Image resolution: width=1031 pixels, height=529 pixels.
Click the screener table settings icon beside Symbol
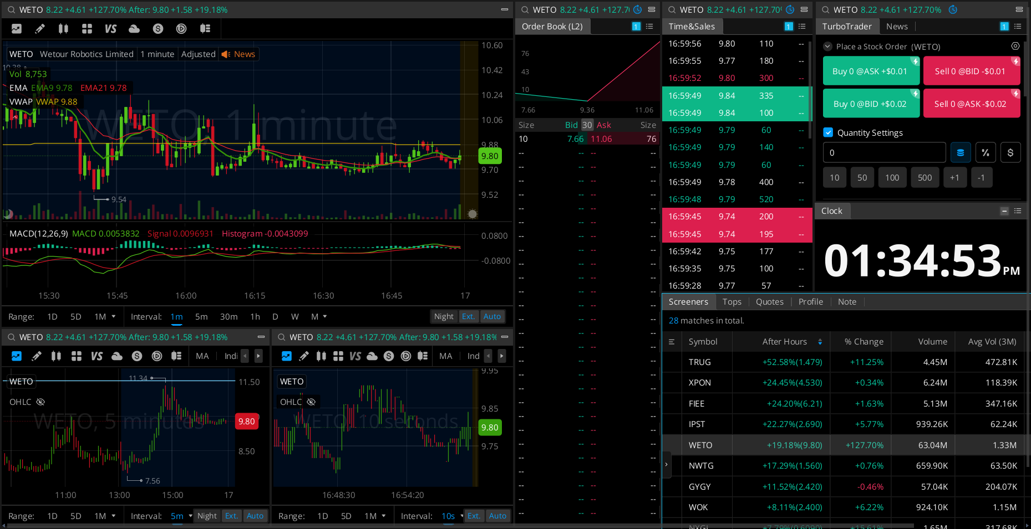[x=672, y=342]
